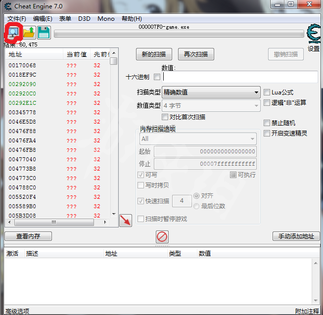Check the 禁止随机 option
Viewport: 323px width, 315px height.
tap(267, 123)
